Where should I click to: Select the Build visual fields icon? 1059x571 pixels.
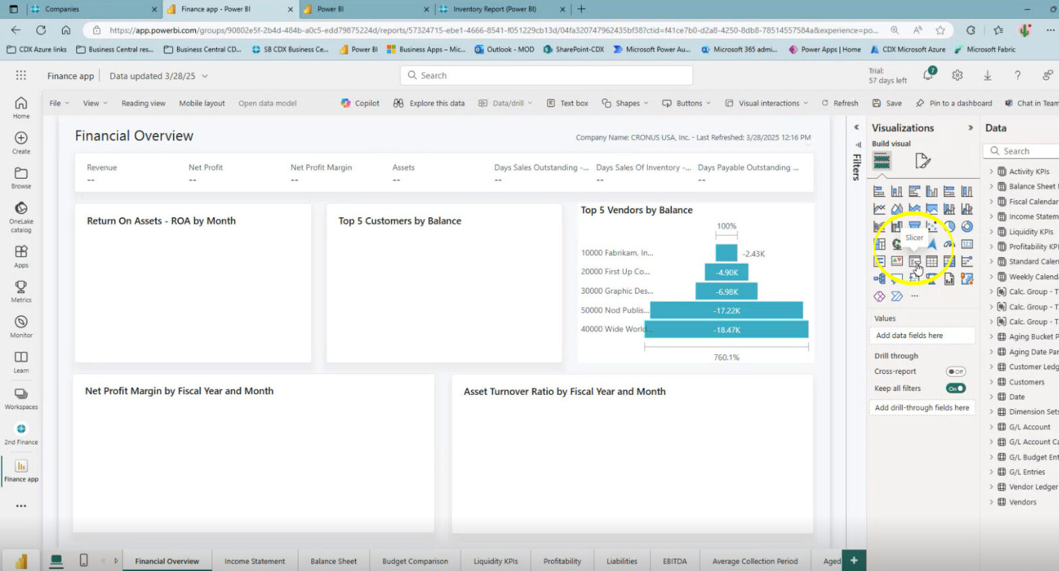coord(882,161)
